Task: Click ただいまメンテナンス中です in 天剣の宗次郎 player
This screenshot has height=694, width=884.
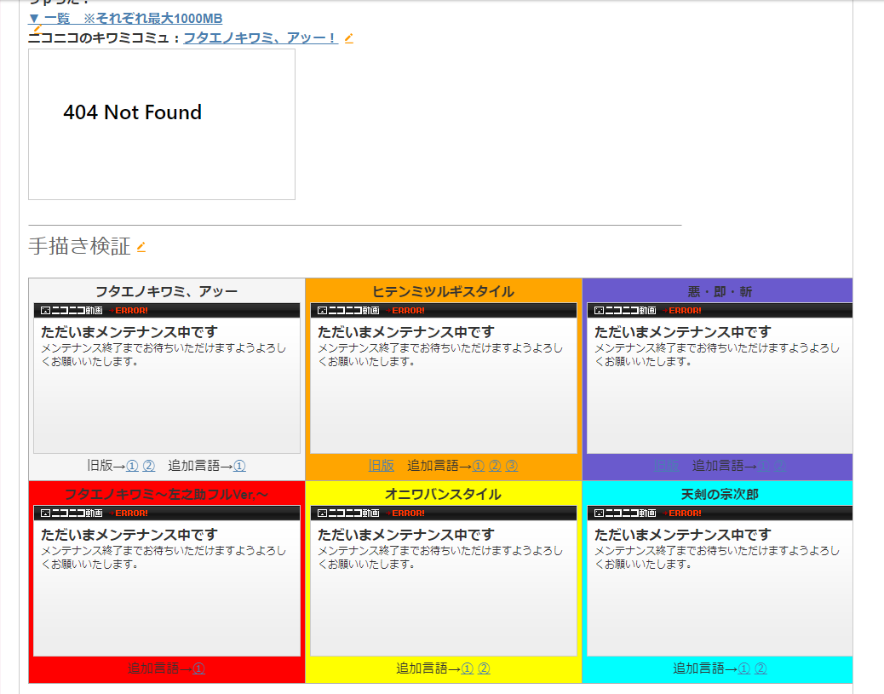Action: (683, 535)
